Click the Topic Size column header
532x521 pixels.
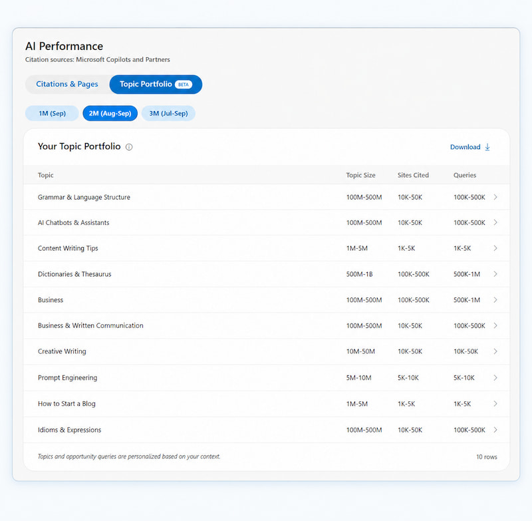click(x=360, y=175)
